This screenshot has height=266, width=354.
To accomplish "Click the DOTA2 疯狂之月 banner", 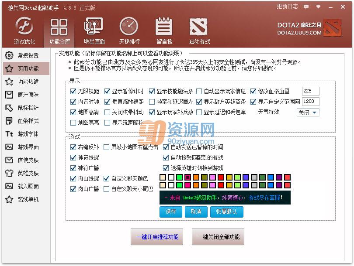I will 309,29.
